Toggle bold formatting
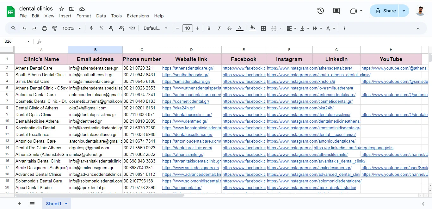Viewport: 432px width, 209px height. [209, 28]
